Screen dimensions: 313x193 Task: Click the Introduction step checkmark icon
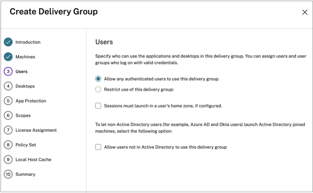pos(8,42)
